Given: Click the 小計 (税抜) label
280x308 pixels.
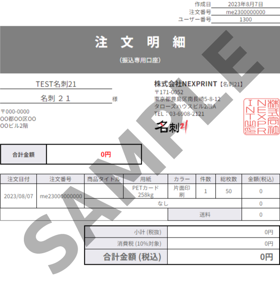Looking at the screenshot, I should 148,232.
